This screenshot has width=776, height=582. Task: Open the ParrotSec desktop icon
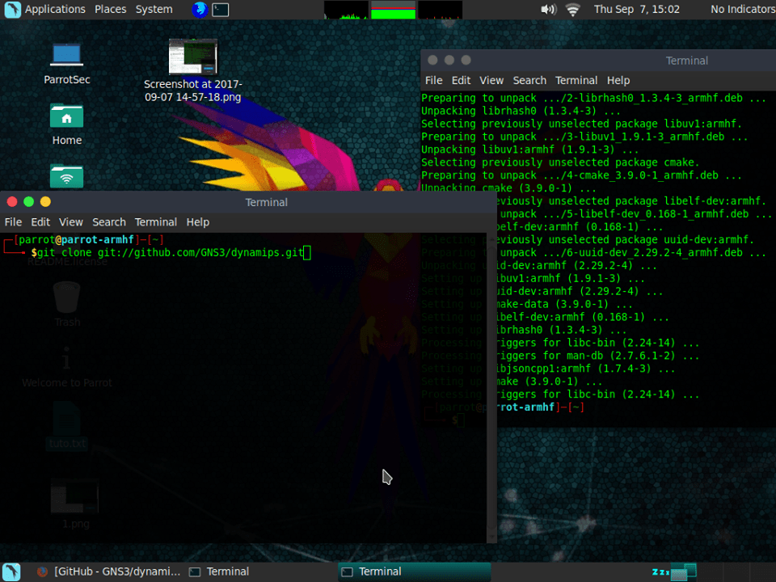pyautogui.click(x=67, y=64)
